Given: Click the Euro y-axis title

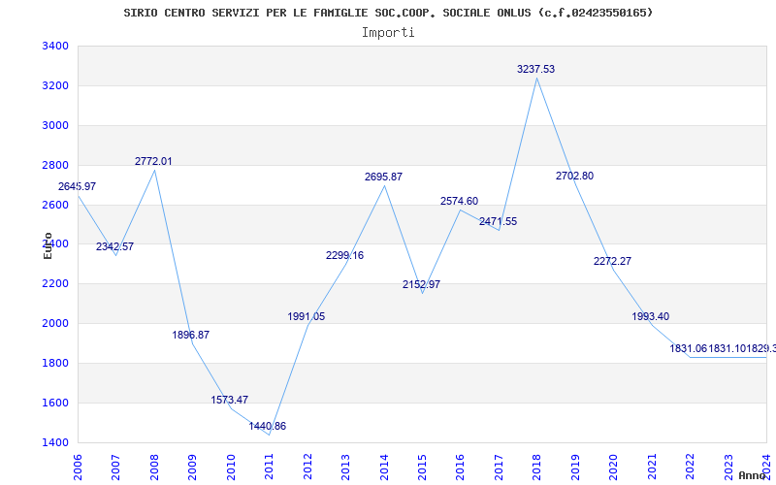Looking at the screenshot, I should click(x=48, y=245).
